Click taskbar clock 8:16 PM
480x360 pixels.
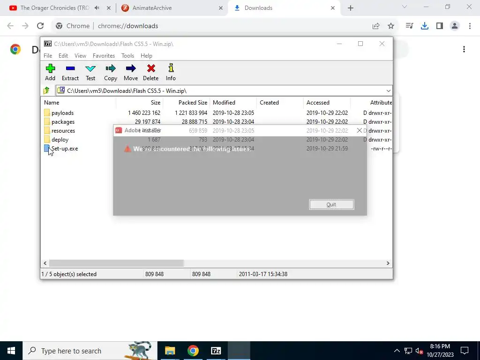[440, 346]
